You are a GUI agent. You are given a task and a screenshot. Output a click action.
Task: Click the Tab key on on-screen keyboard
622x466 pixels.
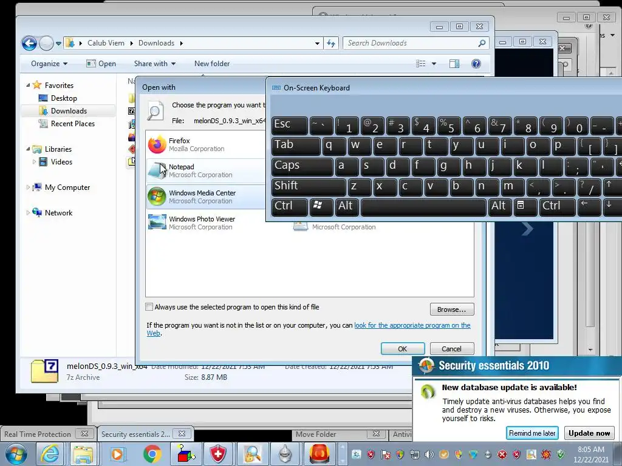pos(296,145)
